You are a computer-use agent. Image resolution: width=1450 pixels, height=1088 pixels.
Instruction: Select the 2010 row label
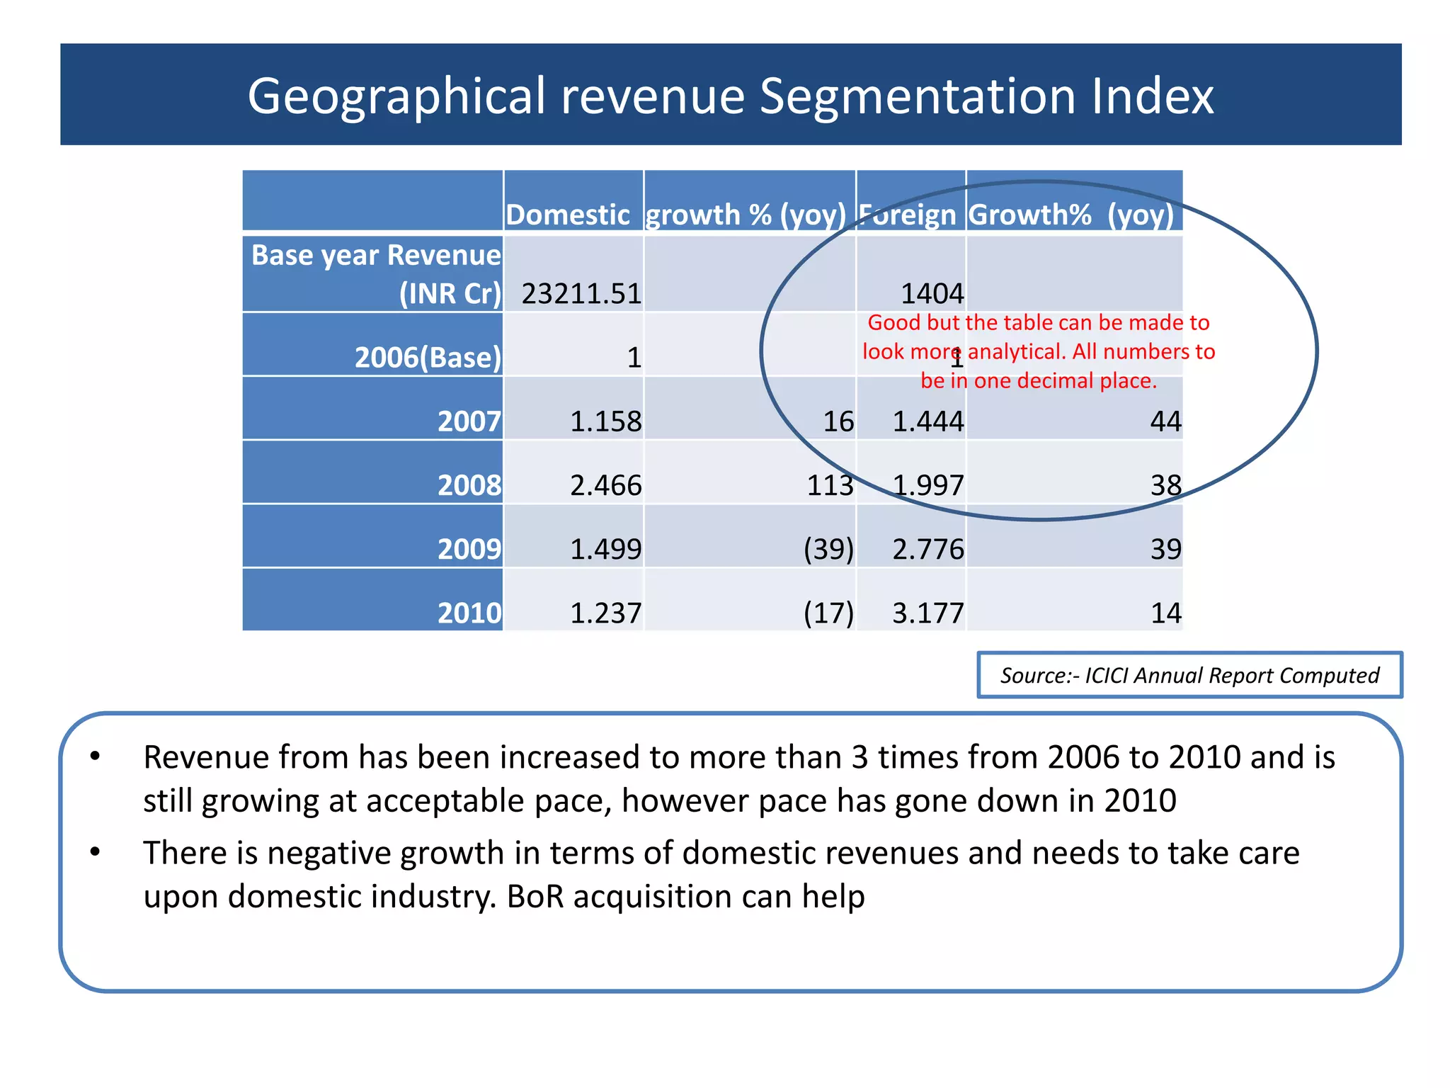coord(469,613)
